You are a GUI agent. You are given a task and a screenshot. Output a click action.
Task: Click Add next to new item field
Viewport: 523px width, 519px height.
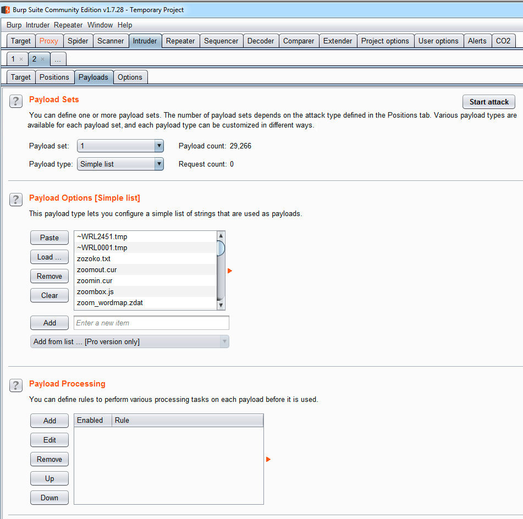(x=49, y=323)
